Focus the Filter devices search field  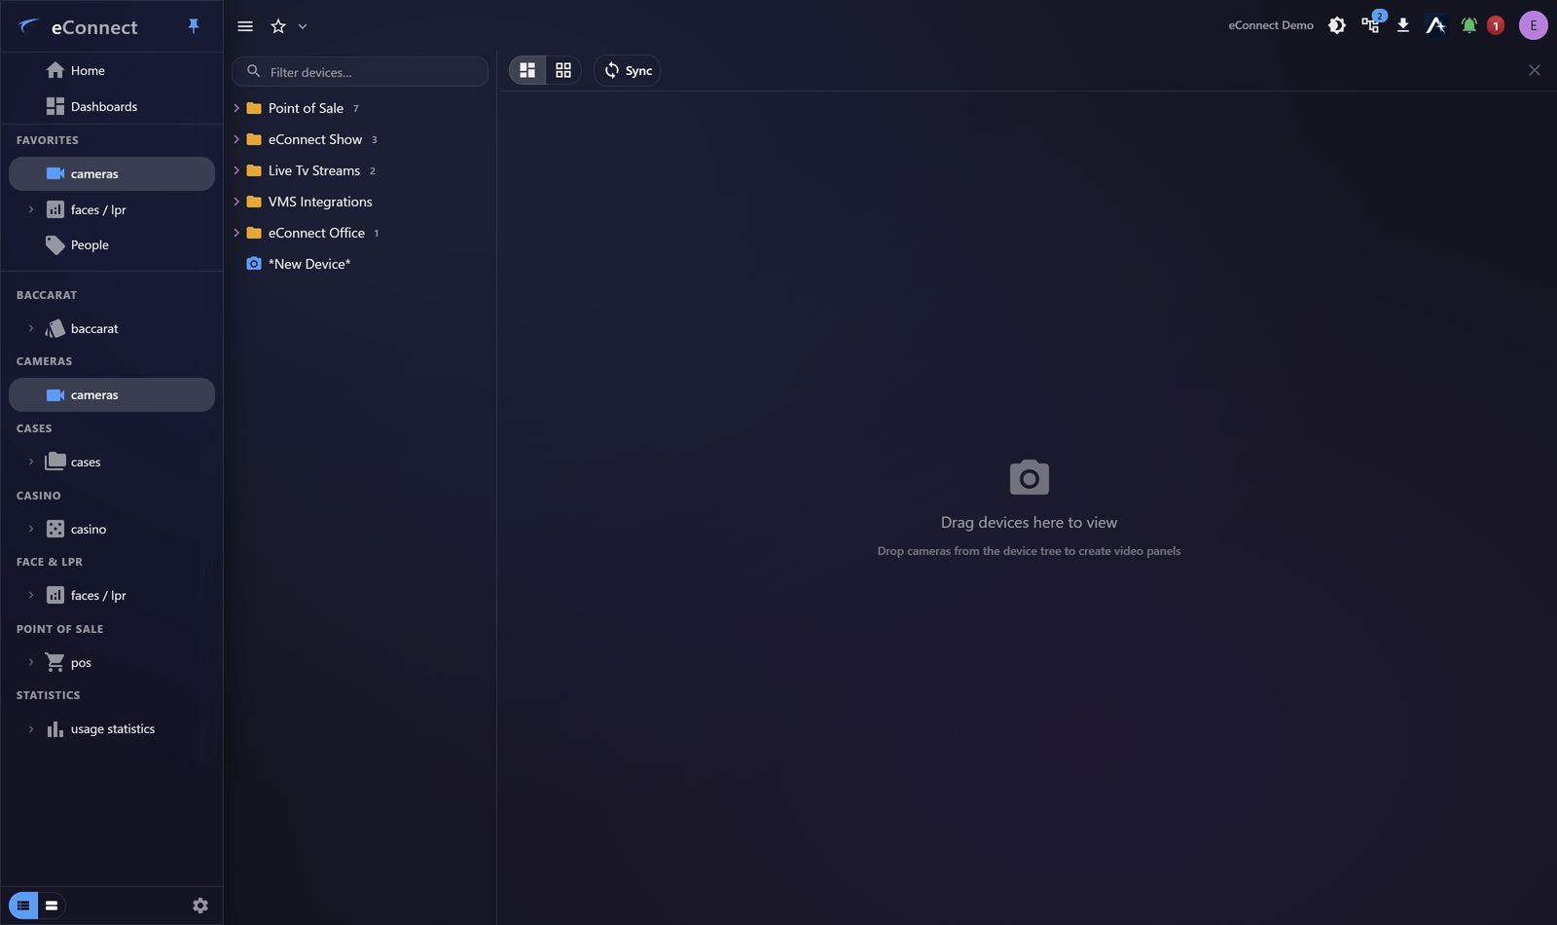click(x=360, y=71)
